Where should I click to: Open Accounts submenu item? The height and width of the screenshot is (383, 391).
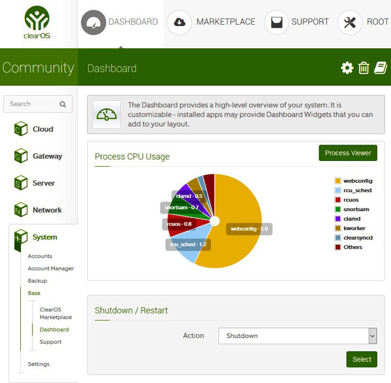pos(40,256)
